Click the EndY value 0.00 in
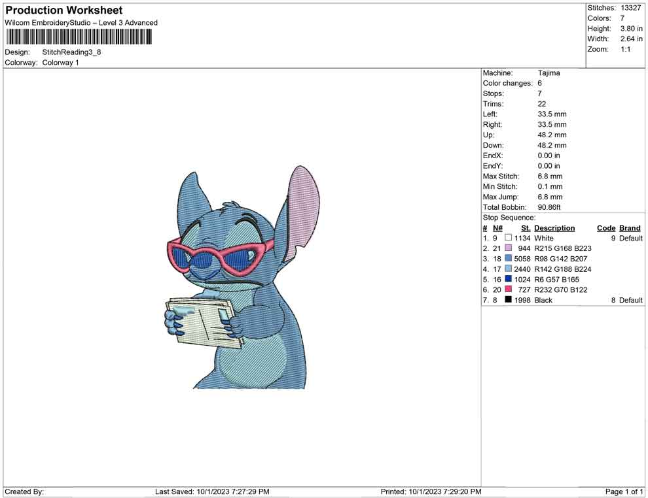 [549, 166]
